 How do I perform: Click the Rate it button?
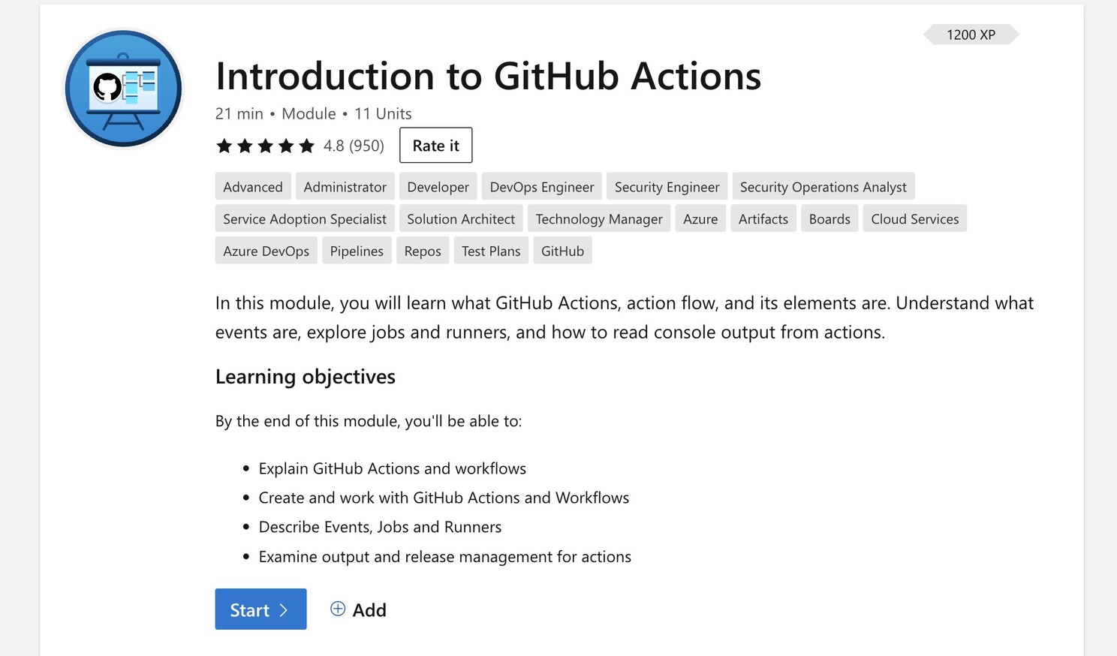tap(435, 146)
